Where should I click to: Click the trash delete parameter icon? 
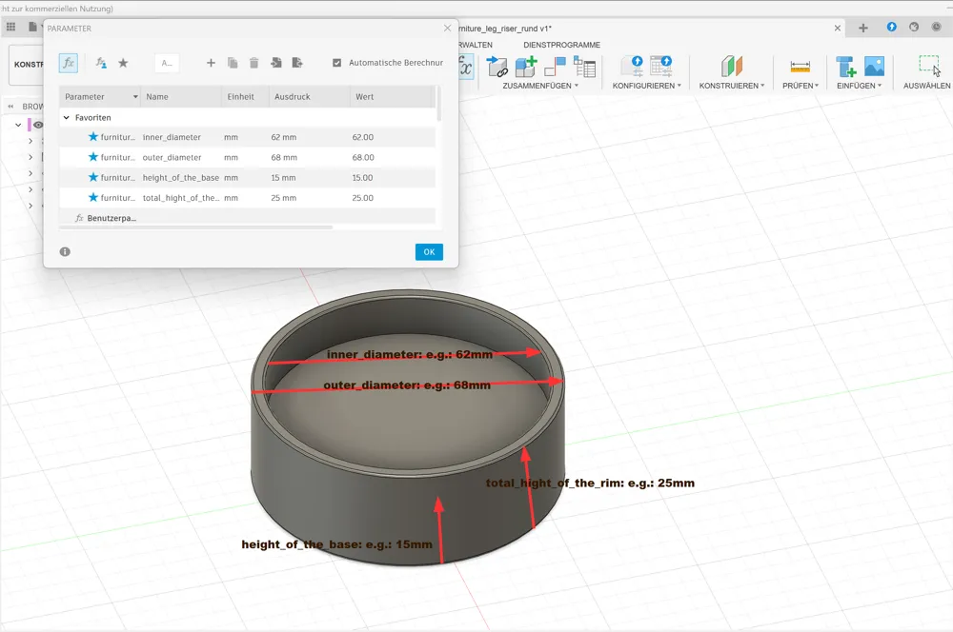(x=254, y=63)
